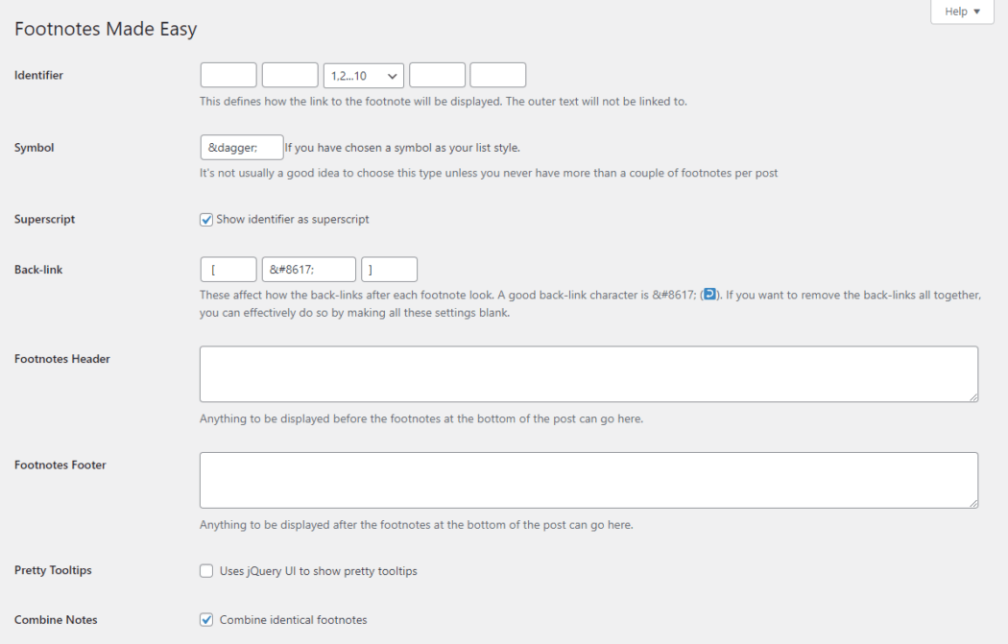The width and height of the screenshot is (1008, 644).
Task: Uncheck Combine identical footnotes
Action: 205,619
